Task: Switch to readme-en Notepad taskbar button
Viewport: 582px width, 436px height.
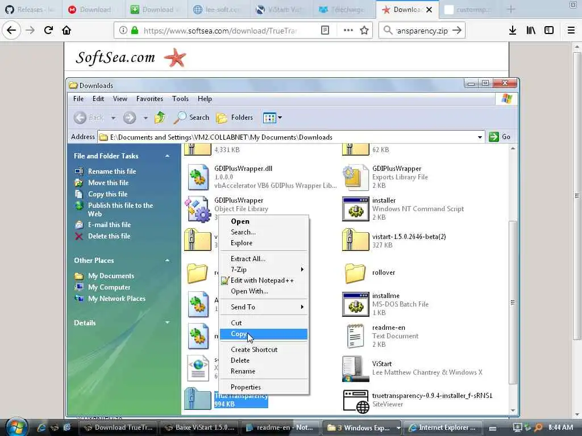Action: point(280,427)
